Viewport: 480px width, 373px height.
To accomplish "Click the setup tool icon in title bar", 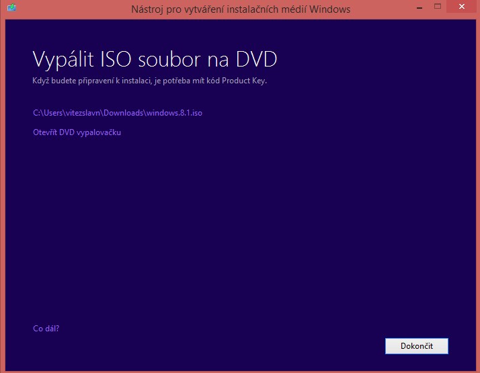I will (x=11, y=9).
